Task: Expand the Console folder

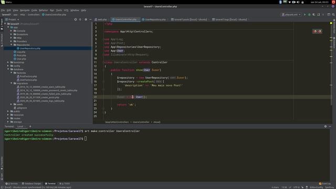Action: tap(11, 31)
